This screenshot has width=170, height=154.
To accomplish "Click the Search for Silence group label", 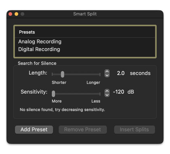I will pyautogui.click(x=37, y=63).
